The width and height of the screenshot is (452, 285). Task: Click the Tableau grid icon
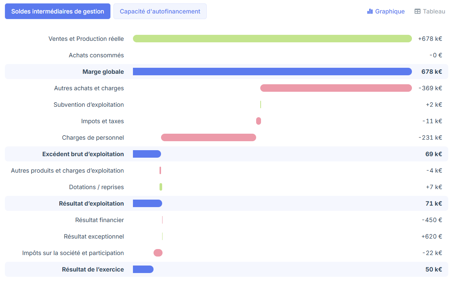coord(418,11)
